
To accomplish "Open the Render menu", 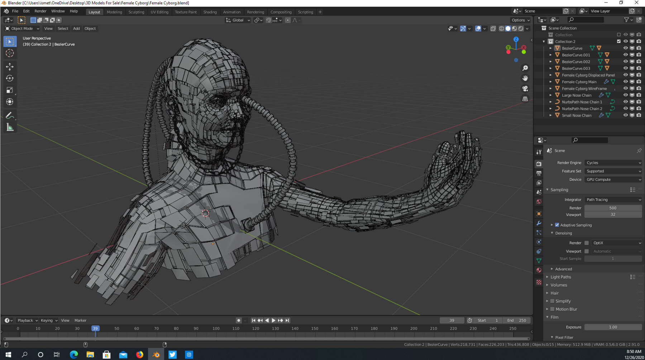I will click(x=40, y=11).
